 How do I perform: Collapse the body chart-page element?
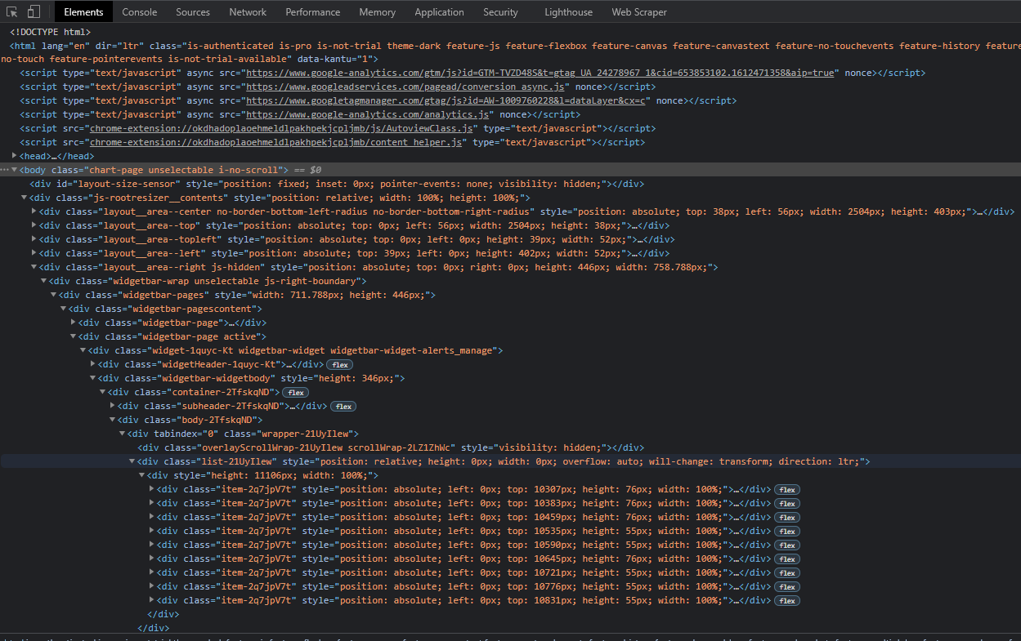[x=15, y=170]
